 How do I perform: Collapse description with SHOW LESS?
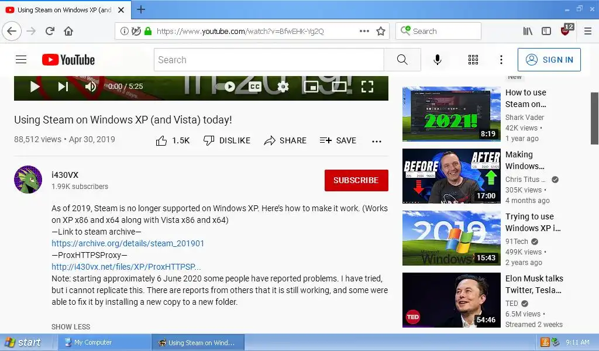pyautogui.click(x=71, y=327)
